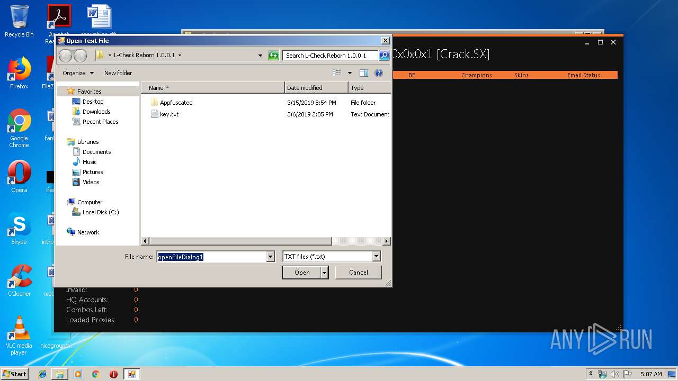Click the Open button split arrow
678x381 pixels.
[x=325, y=273]
